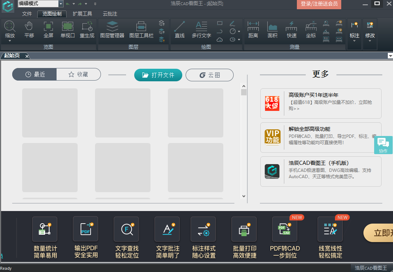Use the 快速 quick measure tool
The height and width of the screenshot is (272, 393).
click(x=291, y=30)
